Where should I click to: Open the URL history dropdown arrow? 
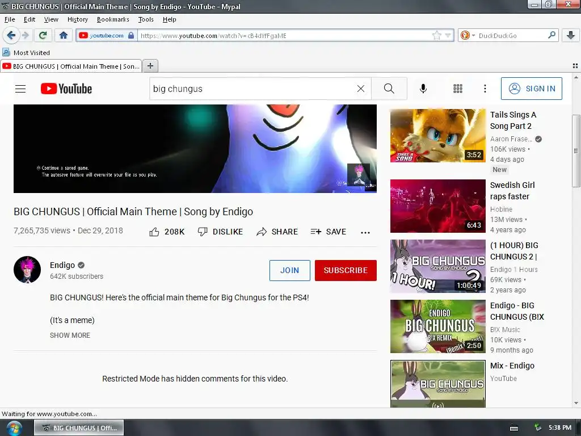click(448, 36)
